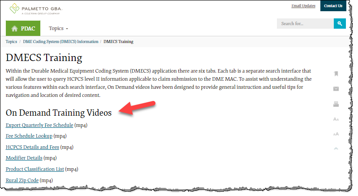Image resolution: width=358 pixels, height=196 pixels.
Task: Open DME Coding System (DMECS) Information breadcrumb
Action: pyautogui.click(x=60, y=42)
